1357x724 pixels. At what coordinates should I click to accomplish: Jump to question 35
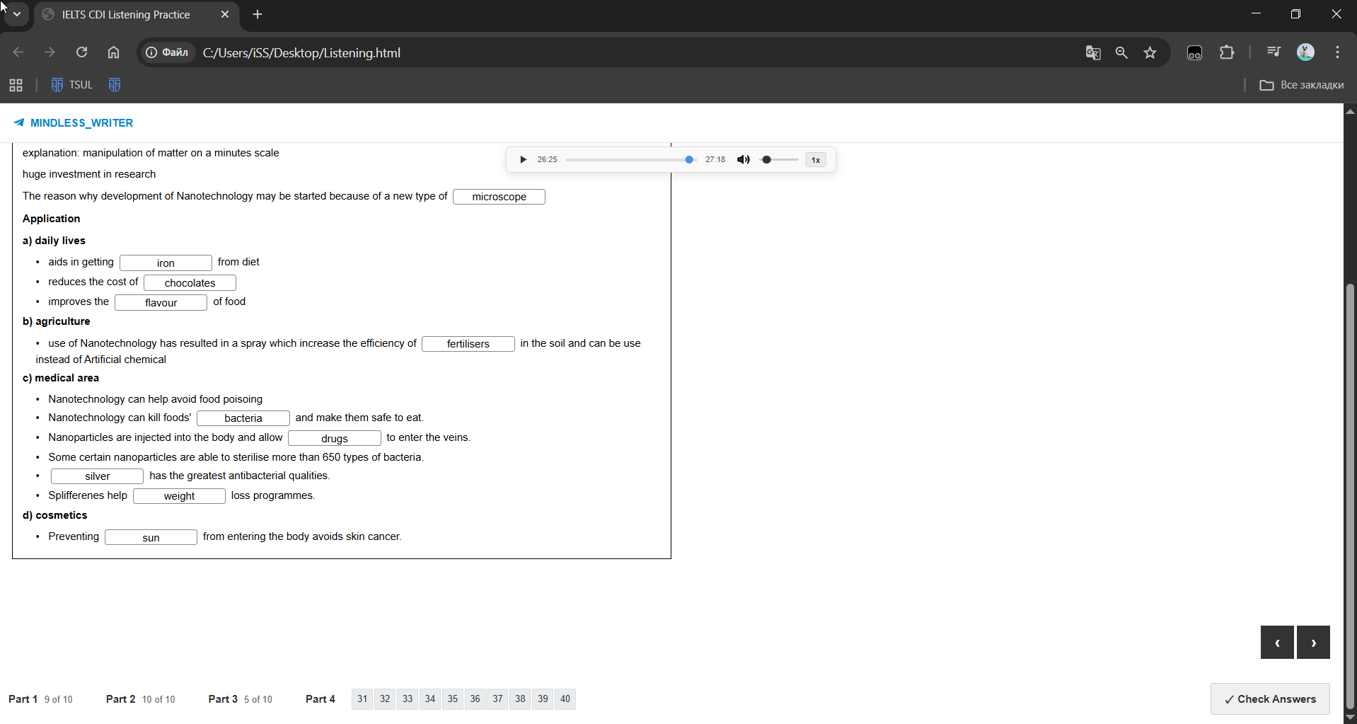(453, 699)
